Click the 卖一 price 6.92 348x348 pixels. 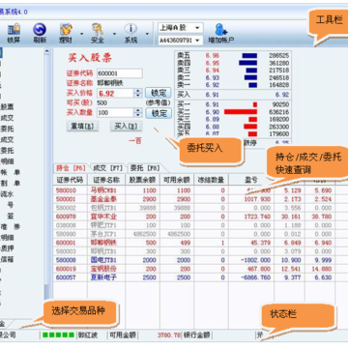pos(213,85)
